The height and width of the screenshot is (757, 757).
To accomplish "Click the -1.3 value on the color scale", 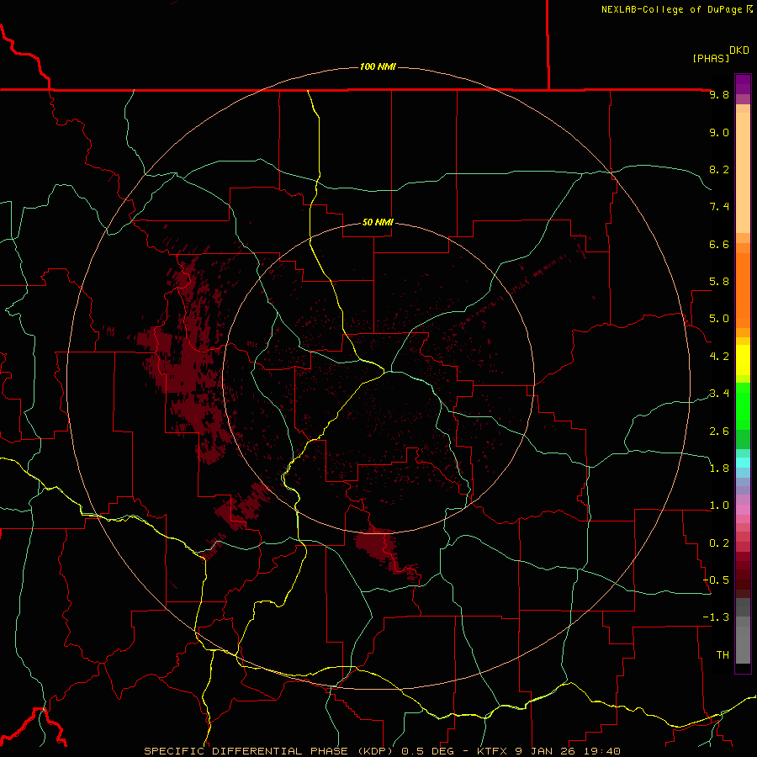I will click(716, 617).
